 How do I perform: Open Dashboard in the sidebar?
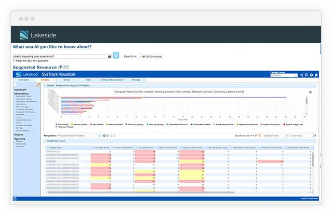(x=20, y=90)
